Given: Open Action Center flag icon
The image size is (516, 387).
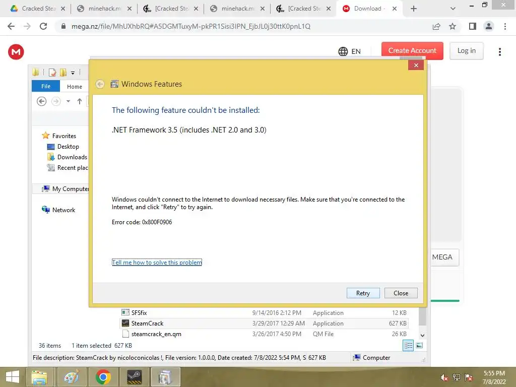Looking at the screenshot, I should click(469, 378).
